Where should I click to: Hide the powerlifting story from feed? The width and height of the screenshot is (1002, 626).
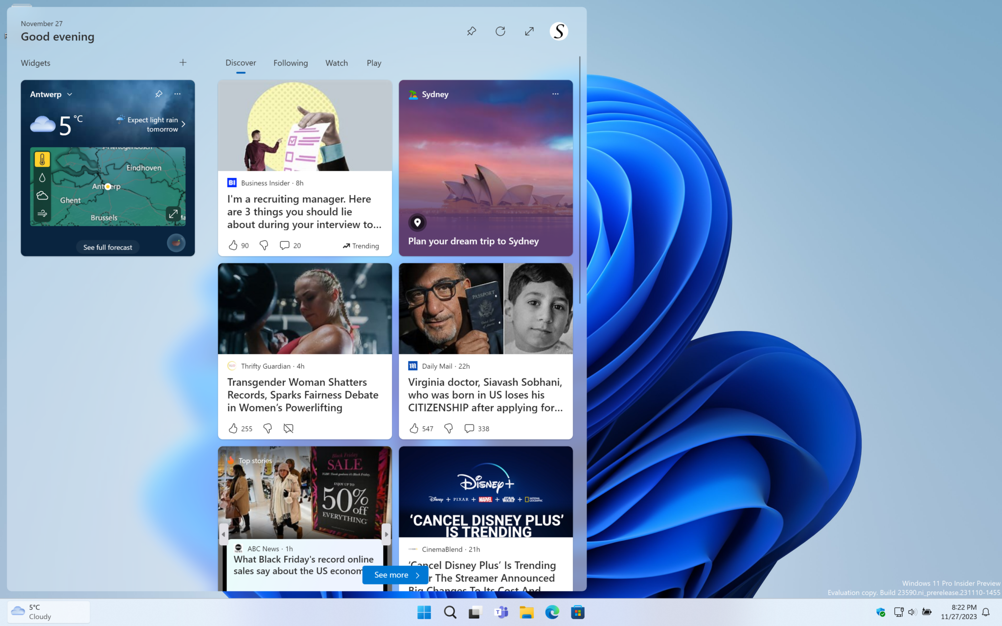[x=288, y=428]
